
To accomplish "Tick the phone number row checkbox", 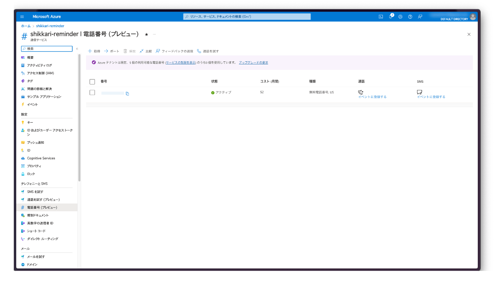I will tap(92, 93).
